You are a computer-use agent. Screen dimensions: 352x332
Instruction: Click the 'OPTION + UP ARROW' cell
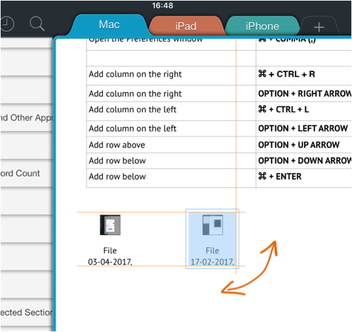click(303, 145)
